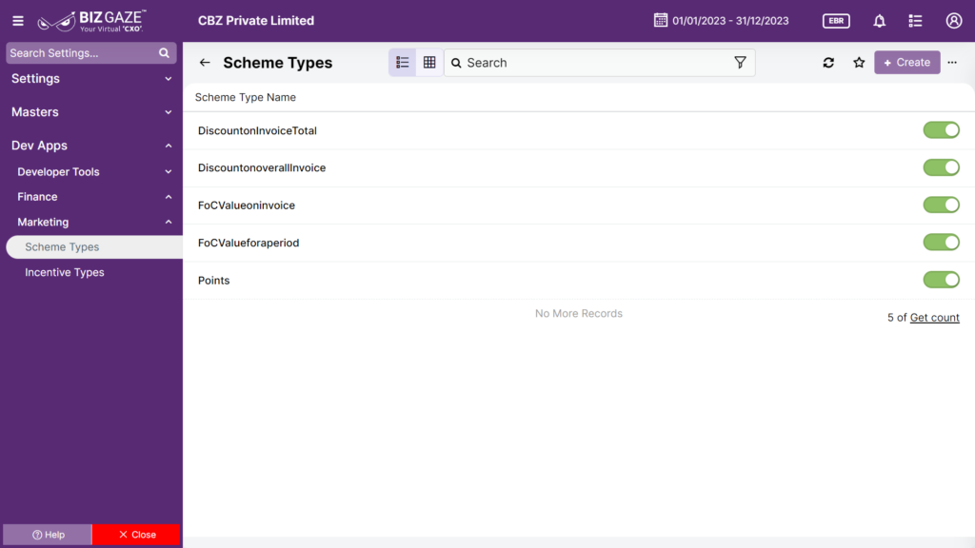Toggle FoCValueoninvoice switch
Screen dimensions: 975x548
tap(942, 205)
